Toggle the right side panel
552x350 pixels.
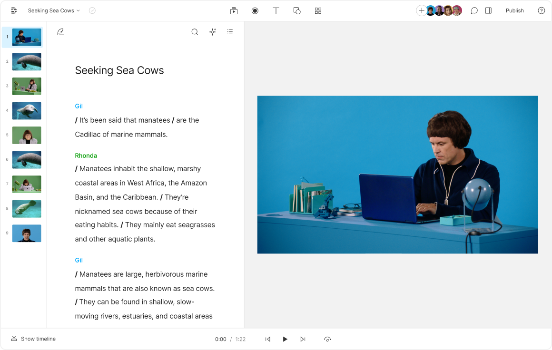pos(488,10)
